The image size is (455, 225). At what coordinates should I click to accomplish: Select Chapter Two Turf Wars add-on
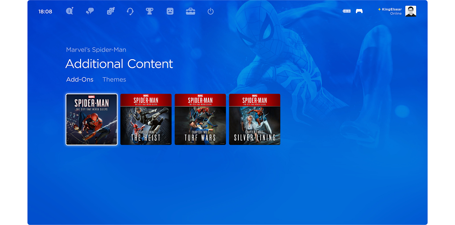[x=200, y=119]
